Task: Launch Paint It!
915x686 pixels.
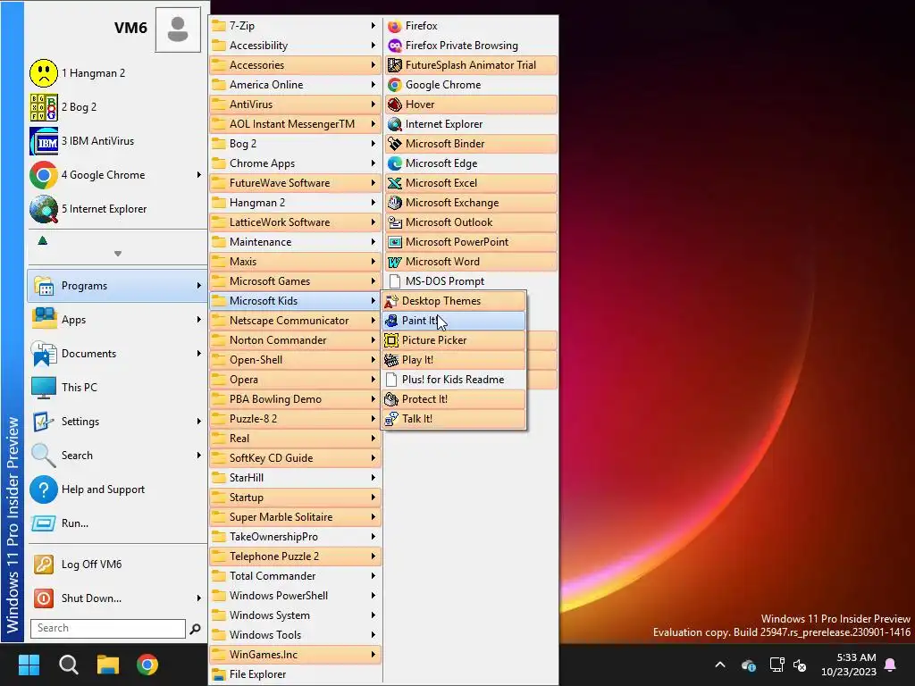Action: point(453,321)
